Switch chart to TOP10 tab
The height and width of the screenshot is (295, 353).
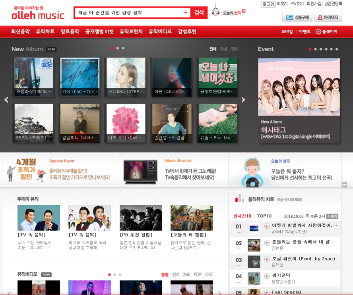264,216
